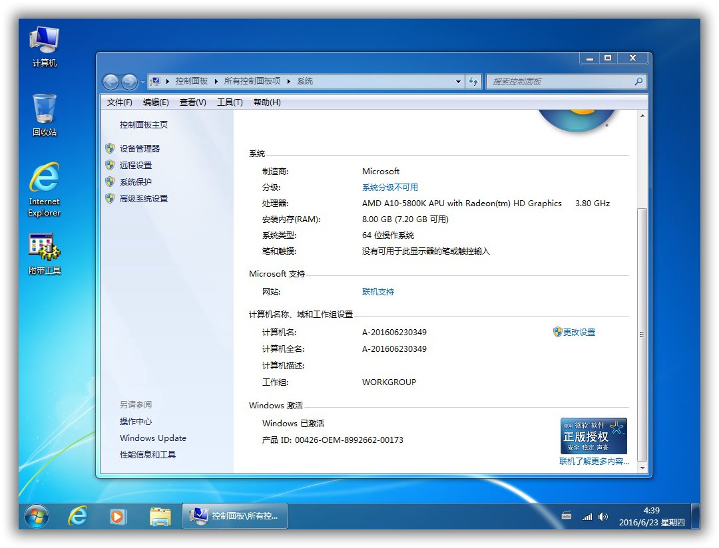The height and width of the screenshot is (548, 719).
Task: Click the 8.00 GB RAM value
Action: tap(405, 219)
